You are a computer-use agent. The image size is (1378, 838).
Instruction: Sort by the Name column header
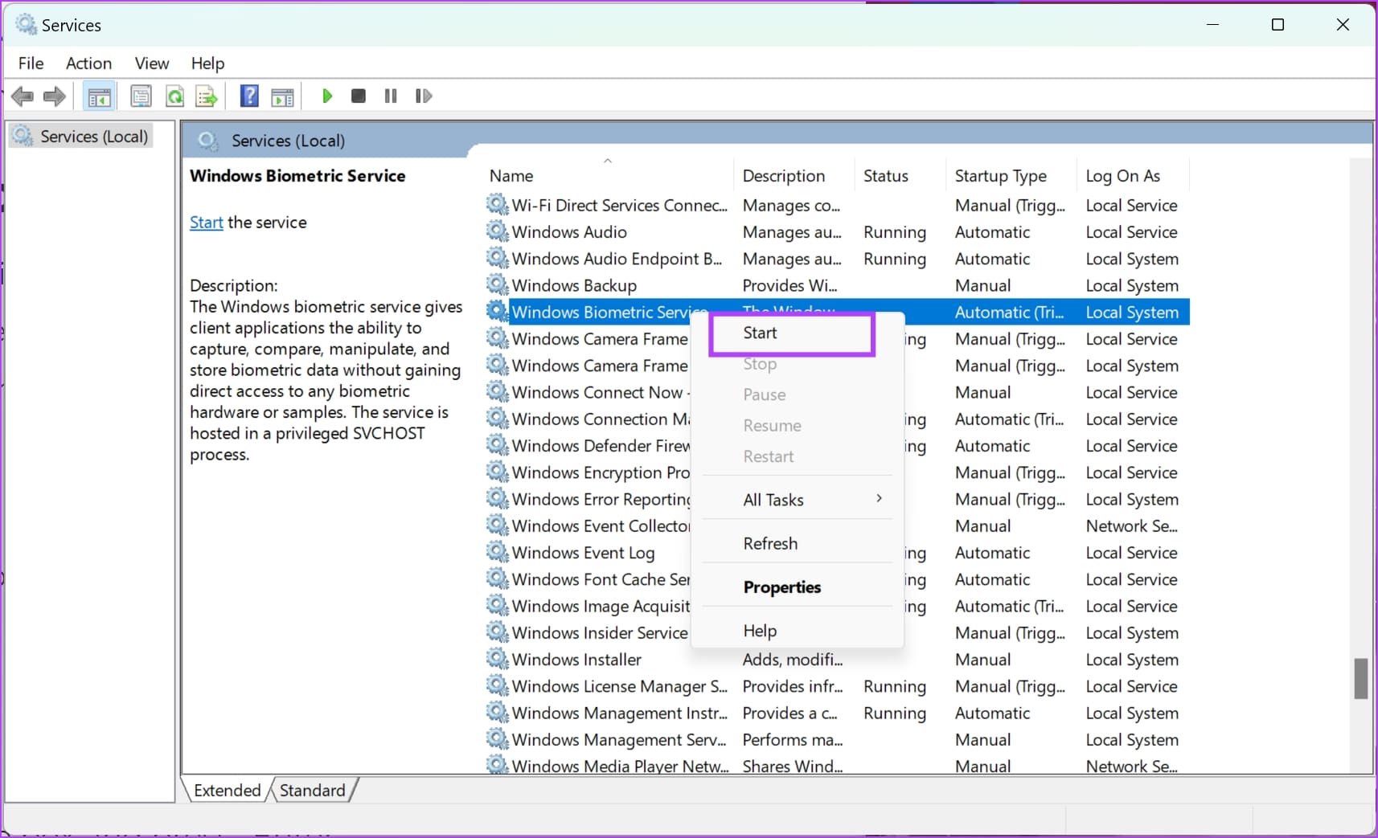tap(609, 176)
